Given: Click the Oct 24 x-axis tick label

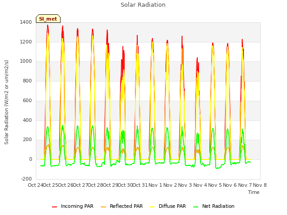Looking at the screenshot, I should coord(35,185).
